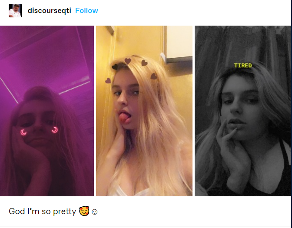The image size is (292, 228).
Task: Click the white cabinet in middle photo
Action: tap(178, 44)
